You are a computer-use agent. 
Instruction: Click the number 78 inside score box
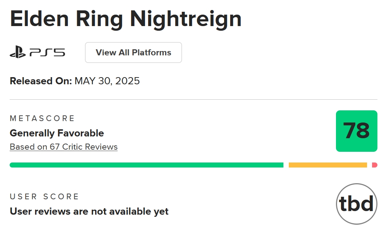coord(356,131)
